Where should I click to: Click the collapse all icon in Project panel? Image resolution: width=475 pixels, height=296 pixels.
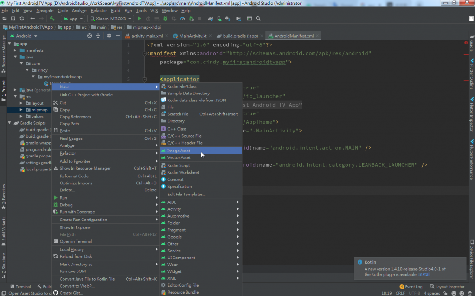point(98,36)
